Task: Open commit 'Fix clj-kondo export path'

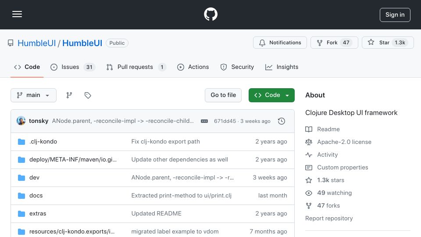Action: 165,142
